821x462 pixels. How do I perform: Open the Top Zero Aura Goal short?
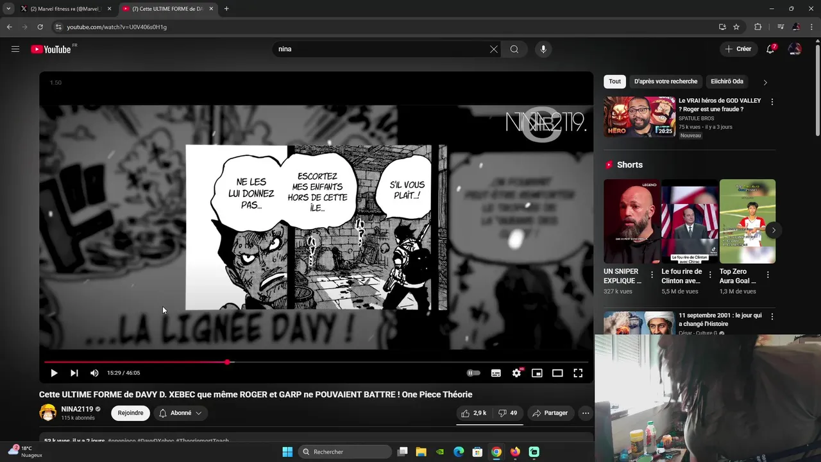747,221
